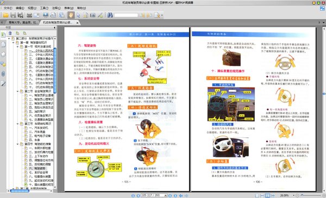Click the binoculars search icon
Screen dimensions: 326x198
click(110, 15)
